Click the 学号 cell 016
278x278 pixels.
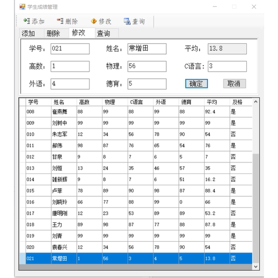coord(38,202)
